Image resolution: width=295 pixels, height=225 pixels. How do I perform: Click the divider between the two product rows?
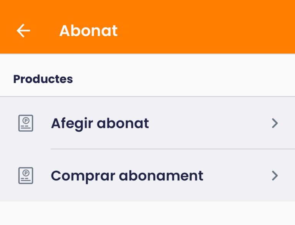173,149
